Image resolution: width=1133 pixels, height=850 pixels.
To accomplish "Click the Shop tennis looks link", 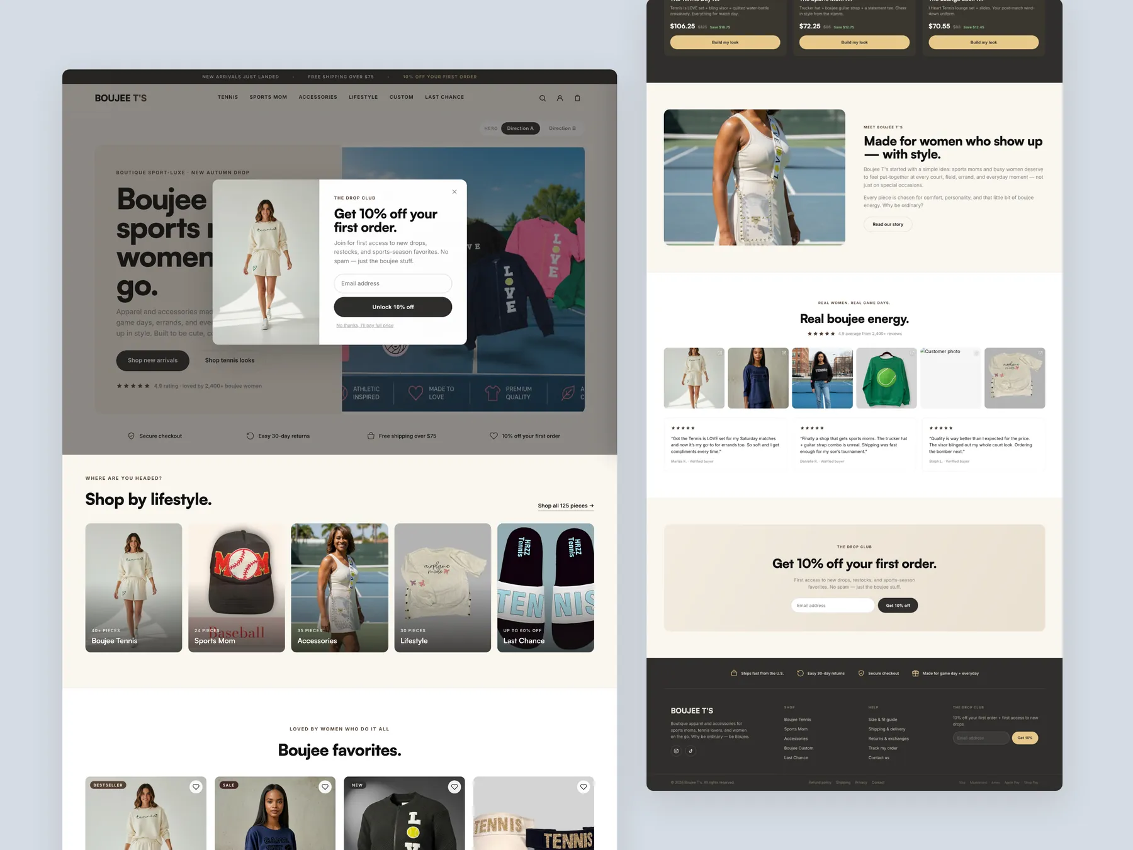I will point(230,360).
